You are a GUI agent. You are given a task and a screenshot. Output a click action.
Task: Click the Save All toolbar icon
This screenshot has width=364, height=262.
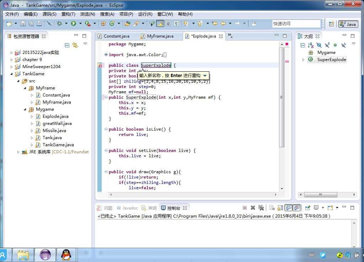point(31,23)
